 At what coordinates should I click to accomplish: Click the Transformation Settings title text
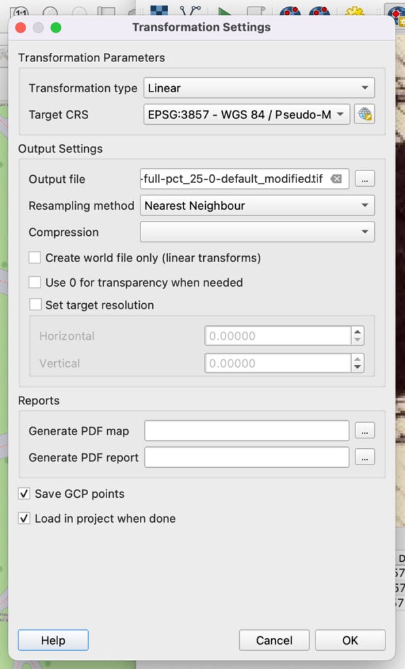pyautogui.click(x=201, y=27)
